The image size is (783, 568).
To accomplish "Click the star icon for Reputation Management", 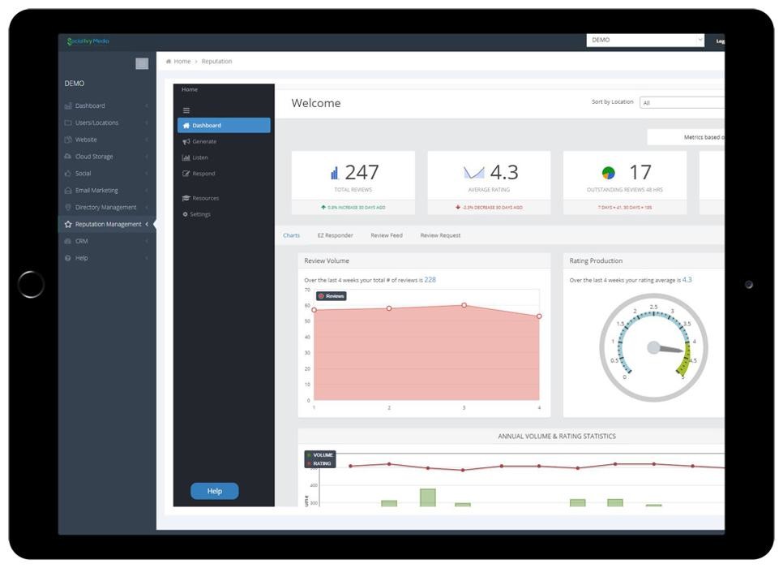I will (x=68, y=225).
